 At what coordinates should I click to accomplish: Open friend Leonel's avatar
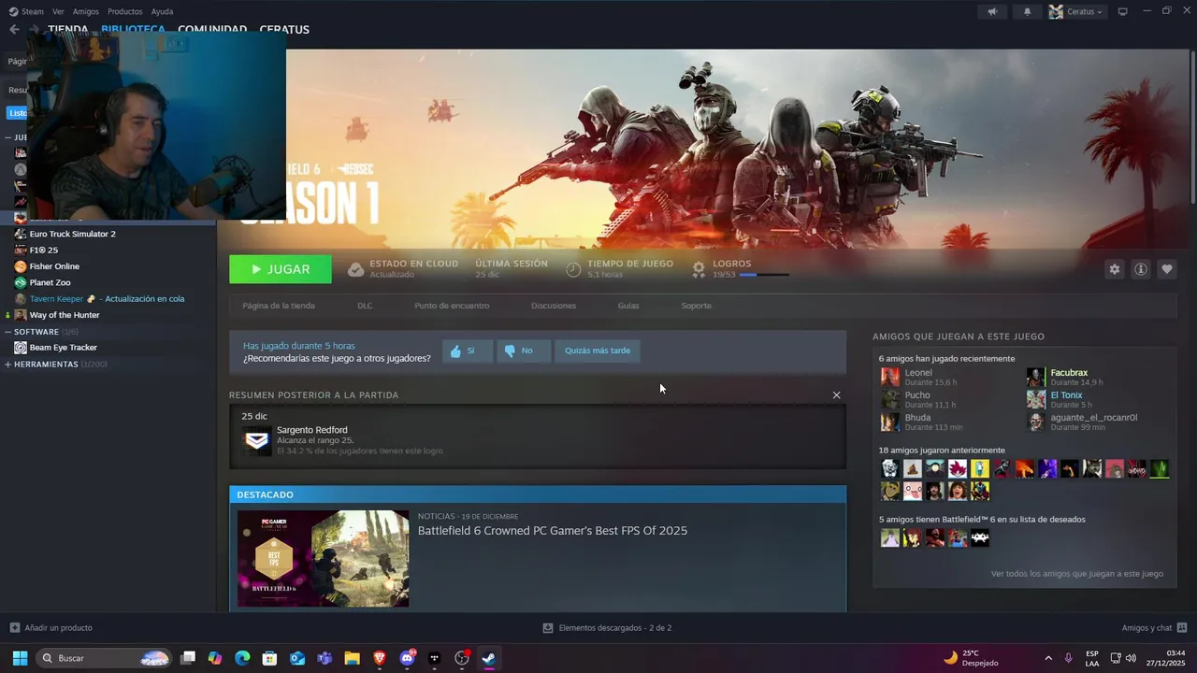(x=889, y=377)
